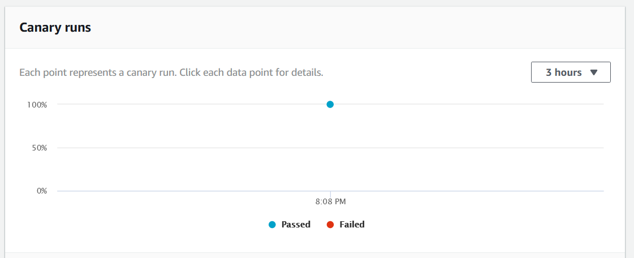Toggle the Failed series legend label
The height and width of the screenshot is (258, 634).
(x=352, y=225)
